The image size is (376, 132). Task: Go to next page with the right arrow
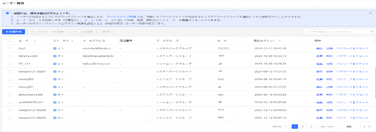(311, 127)
